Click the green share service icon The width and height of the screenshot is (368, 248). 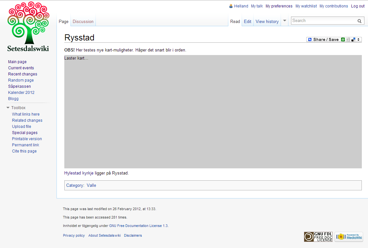click(x=343, y=39)
